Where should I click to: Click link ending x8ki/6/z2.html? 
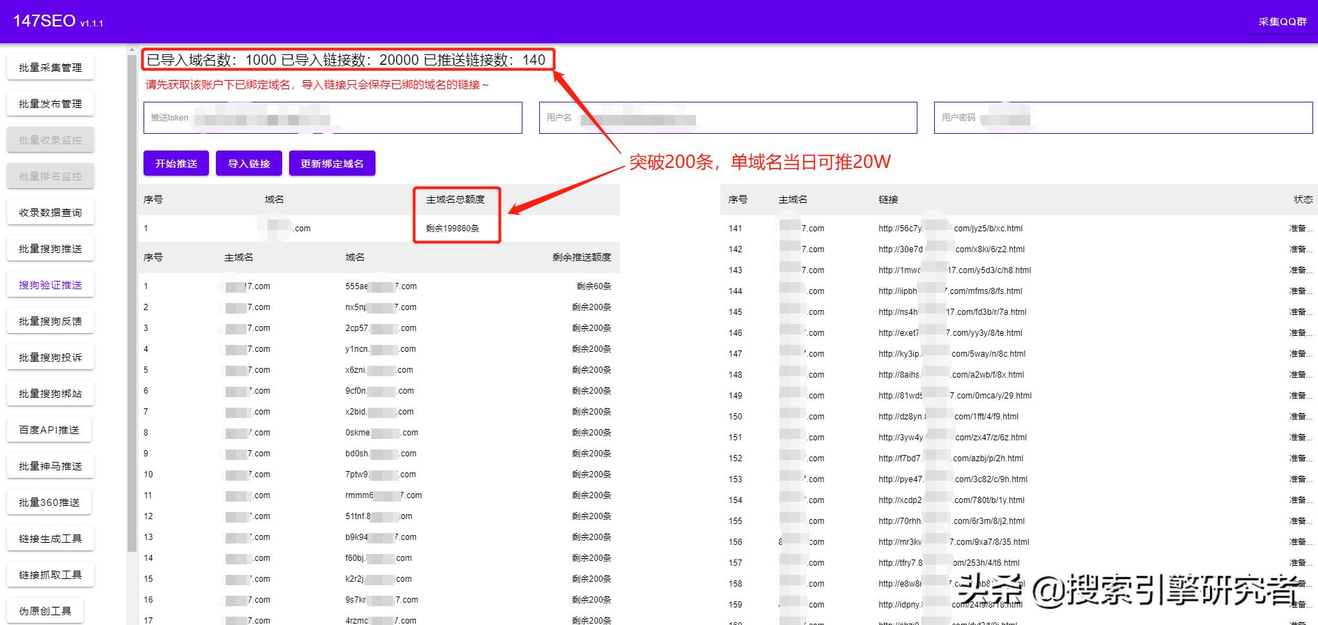pyautogui.click(x=952, y=249)
